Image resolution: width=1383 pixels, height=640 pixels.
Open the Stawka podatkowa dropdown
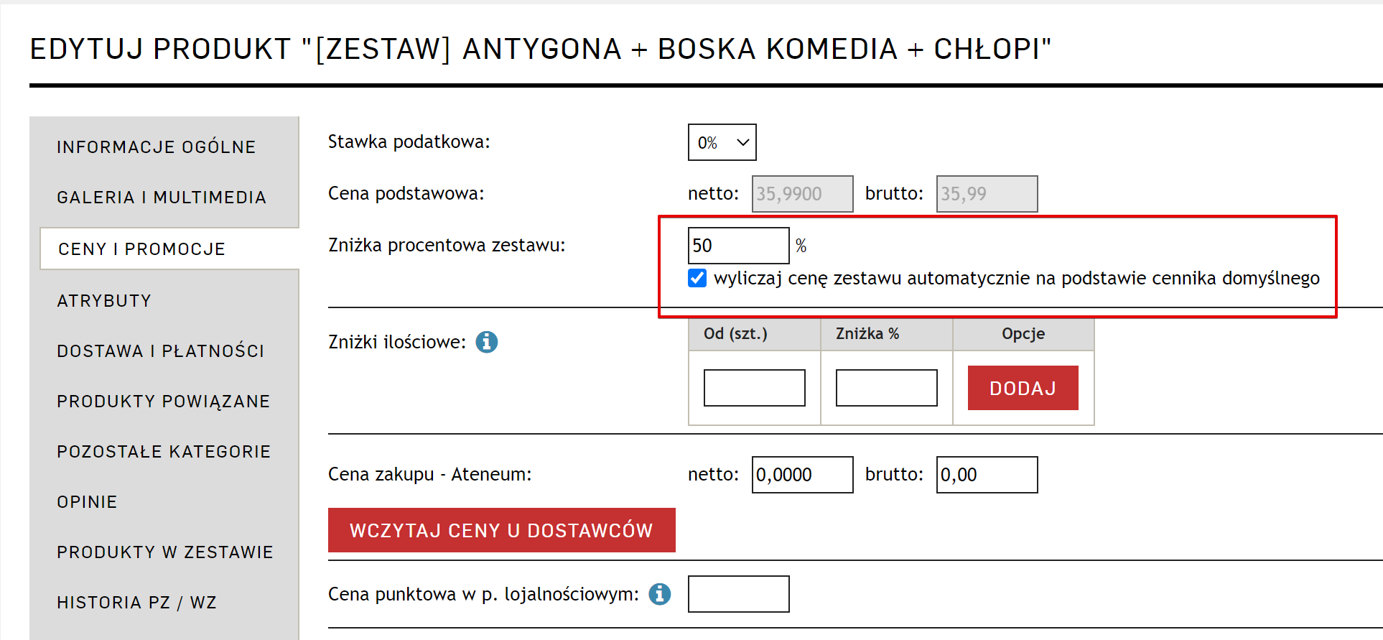[722, 142]
